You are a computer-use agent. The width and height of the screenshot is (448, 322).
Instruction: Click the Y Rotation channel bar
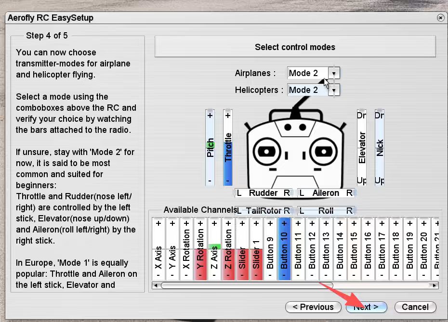[200, 249]
